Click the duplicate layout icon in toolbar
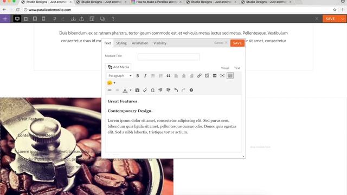 pyautogui.click(x=102, y=19)
